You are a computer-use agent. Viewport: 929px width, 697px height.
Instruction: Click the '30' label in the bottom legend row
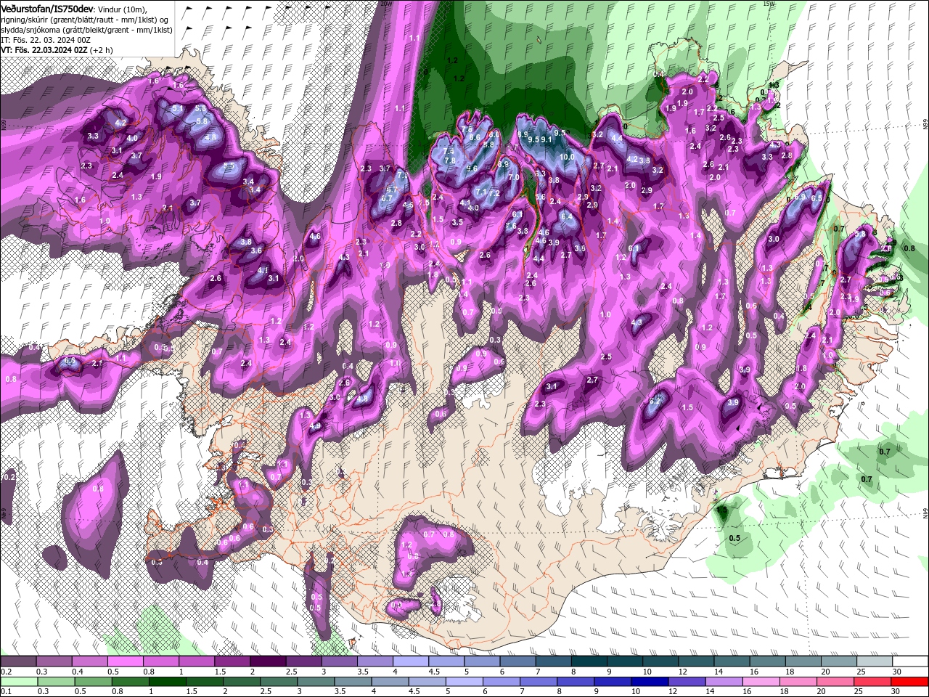tap(894, 692)
